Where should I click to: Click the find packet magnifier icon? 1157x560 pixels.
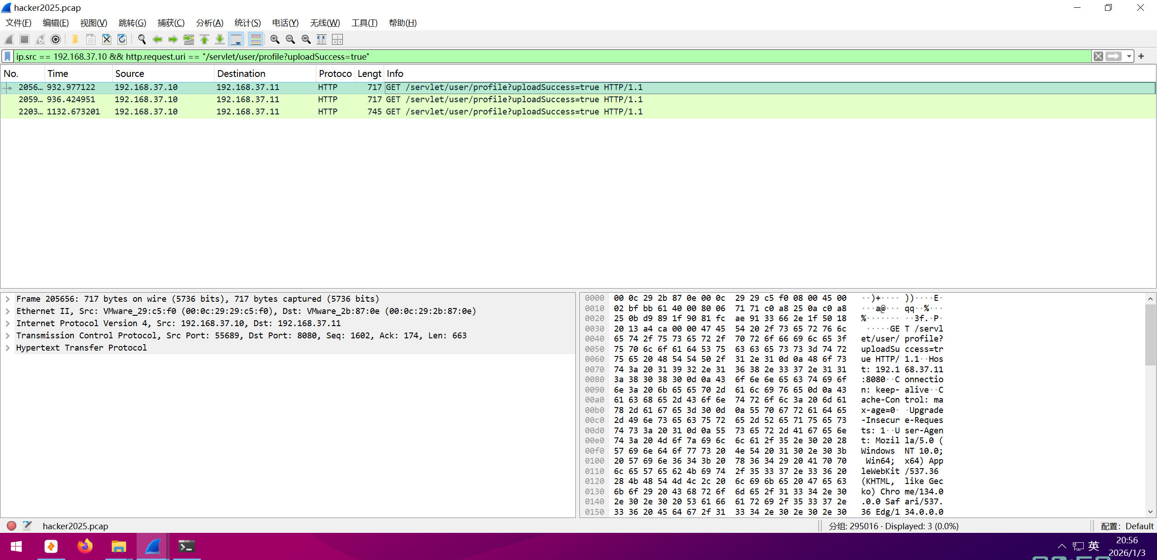coord(142,40)
